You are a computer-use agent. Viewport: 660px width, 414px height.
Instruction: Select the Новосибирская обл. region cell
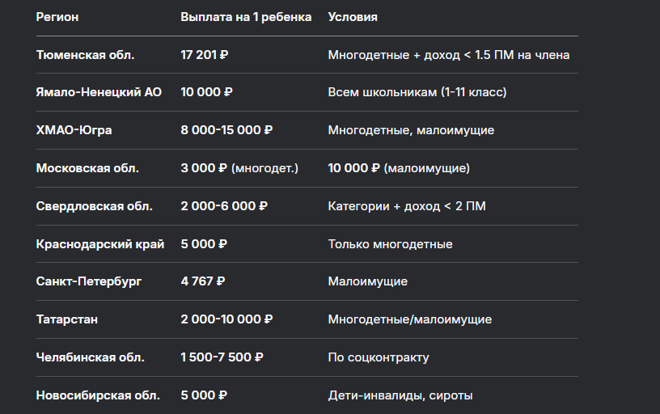[98, 395]
